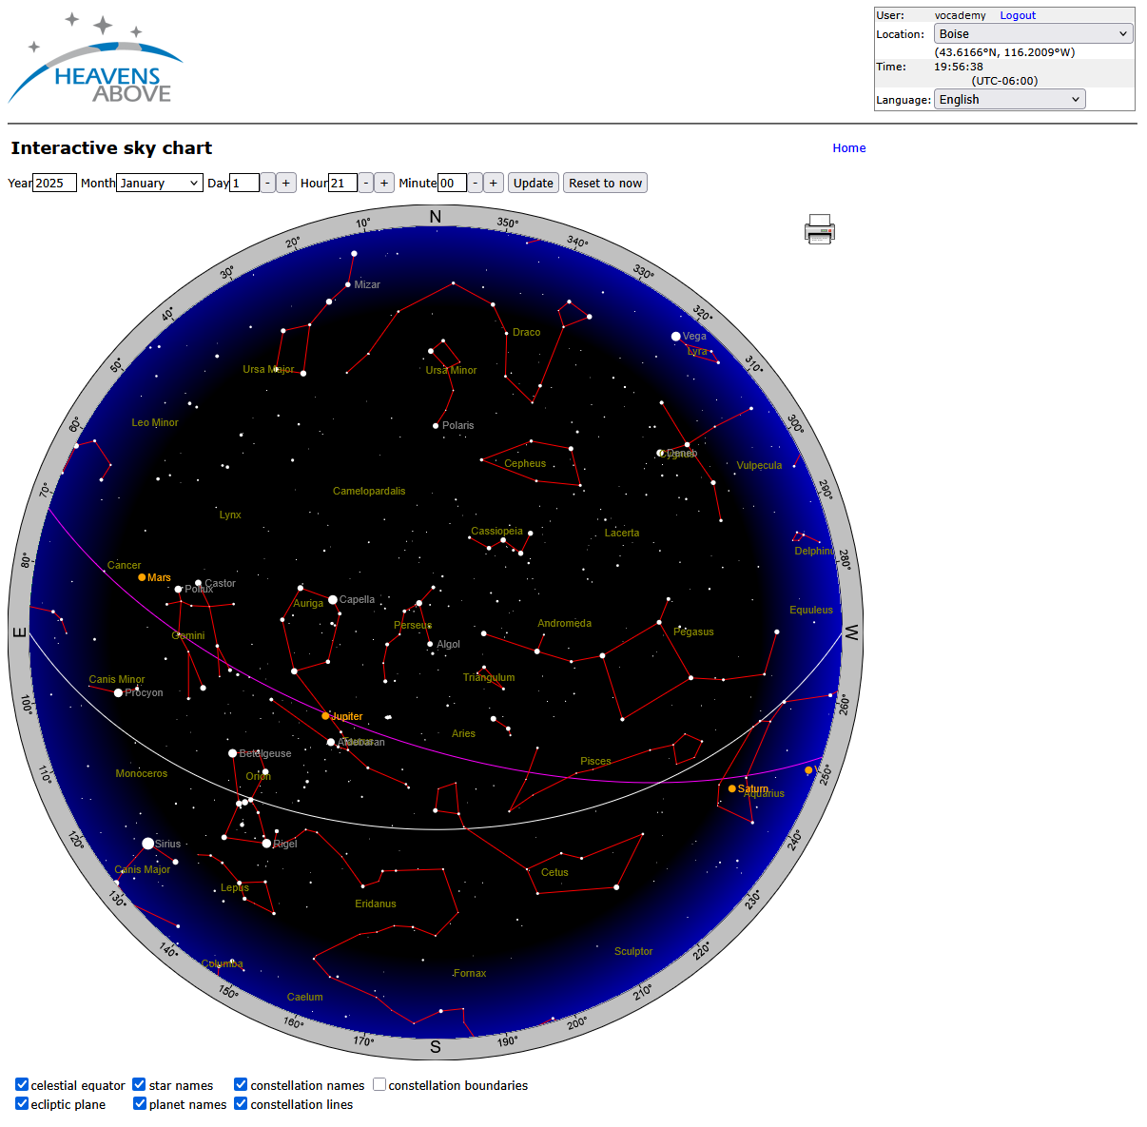The image size is (1147, 1127).
Task: Click the Update button
Action: 534,183
